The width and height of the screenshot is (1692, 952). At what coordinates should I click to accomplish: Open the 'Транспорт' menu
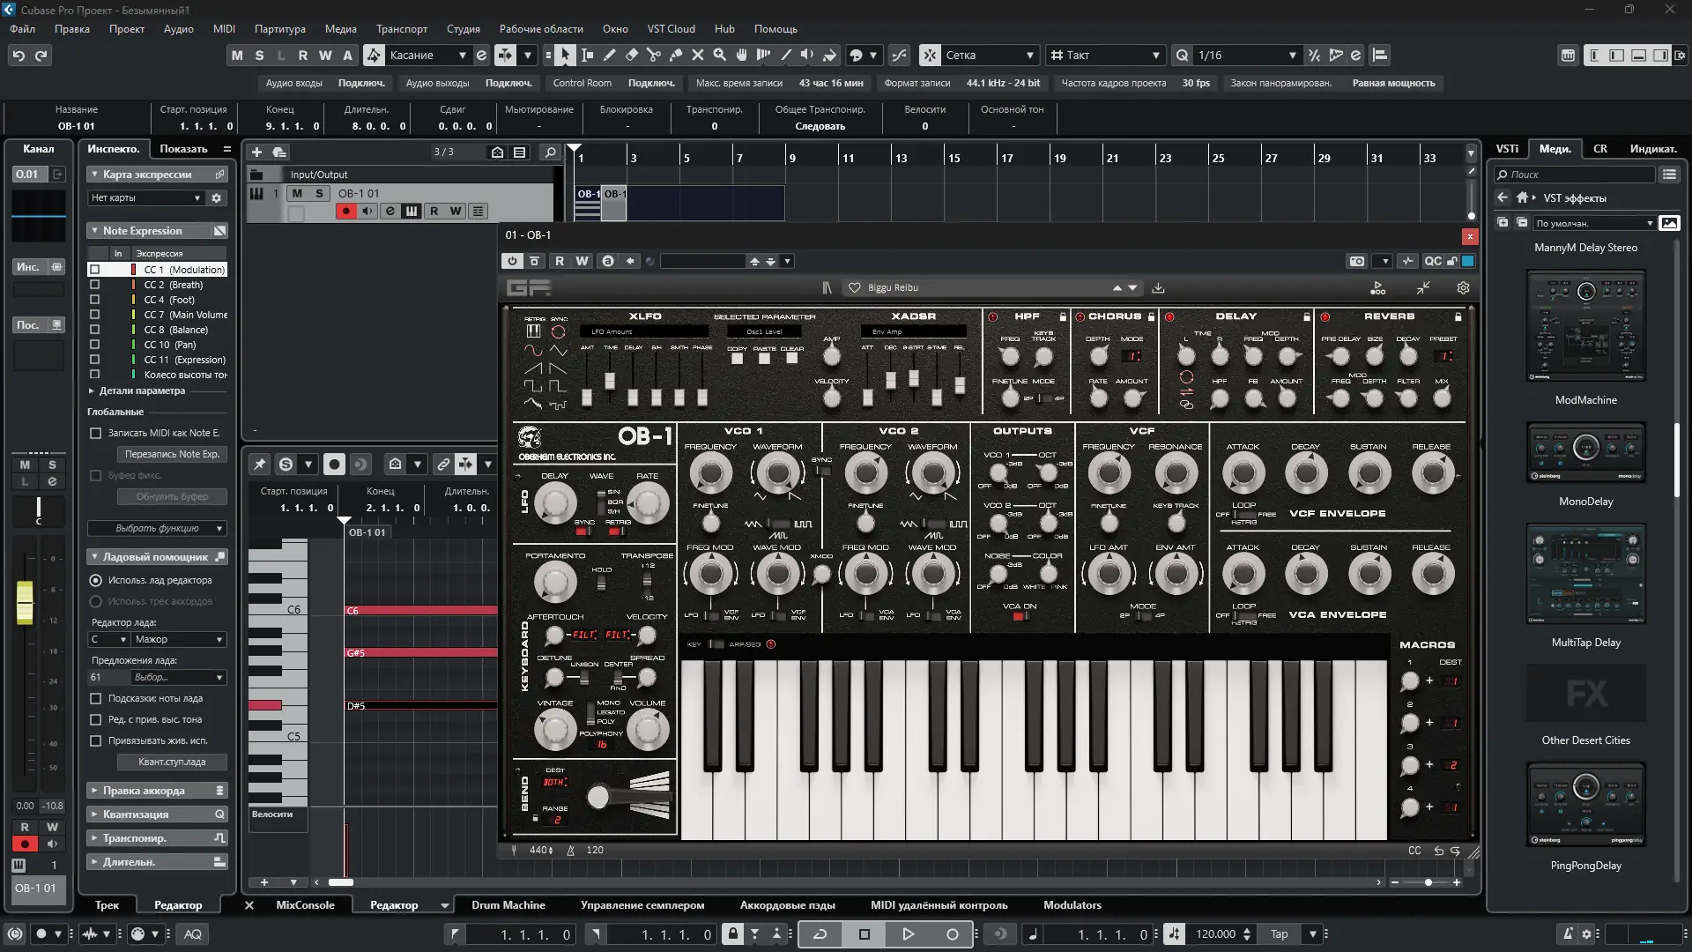(x=401, y=29)
